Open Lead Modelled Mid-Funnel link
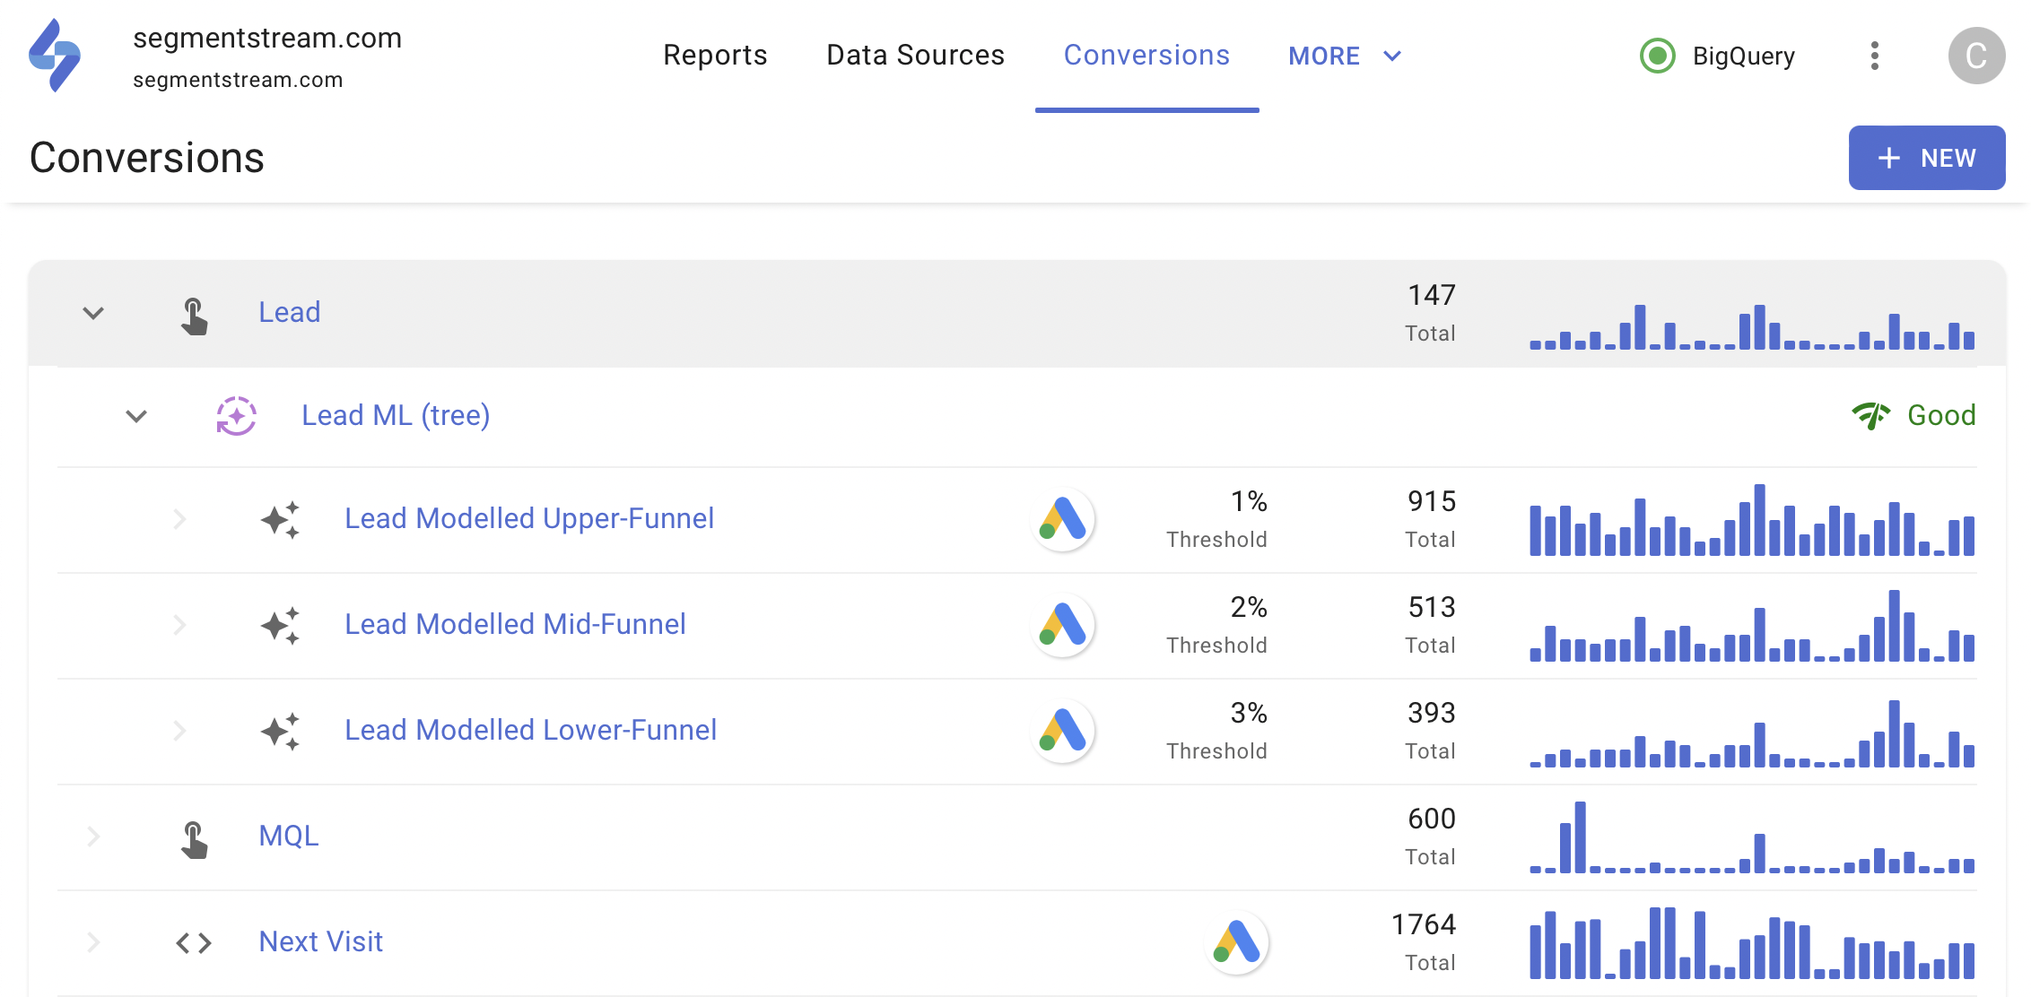This screenshot has width=2031, height=997. (515, 624)
